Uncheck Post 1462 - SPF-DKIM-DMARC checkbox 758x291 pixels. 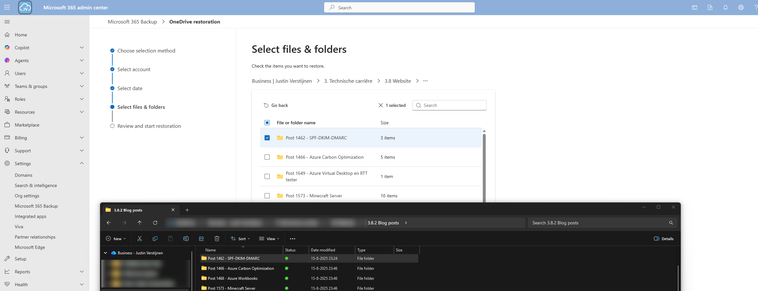click(x=267, y=138)
